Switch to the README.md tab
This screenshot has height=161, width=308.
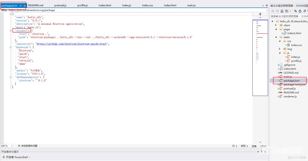click(36, 5)
